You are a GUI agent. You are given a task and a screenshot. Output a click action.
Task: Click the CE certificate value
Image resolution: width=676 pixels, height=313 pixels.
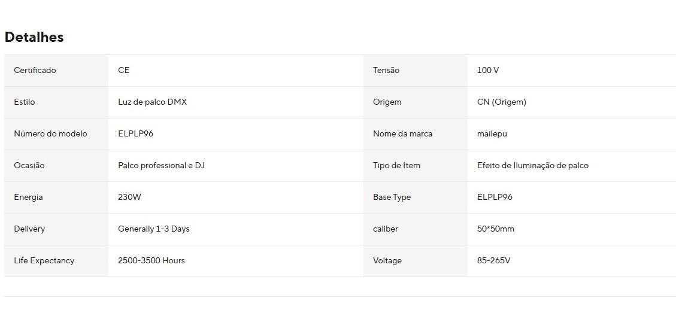pos(124,70)
